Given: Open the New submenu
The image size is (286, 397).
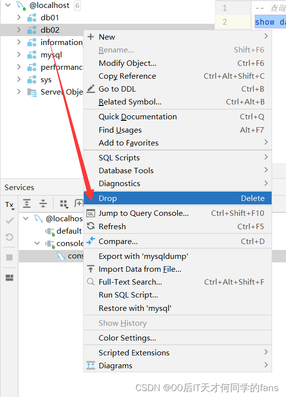Looking at the screenshot, I should pyautogui.click(x=177, y=37).
